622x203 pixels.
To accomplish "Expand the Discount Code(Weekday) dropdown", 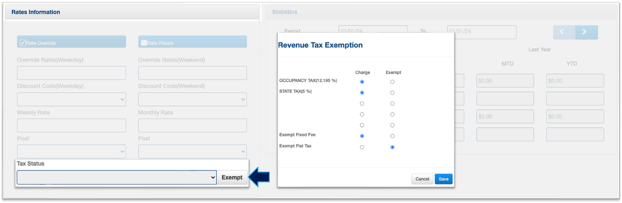I will point(71,99).
